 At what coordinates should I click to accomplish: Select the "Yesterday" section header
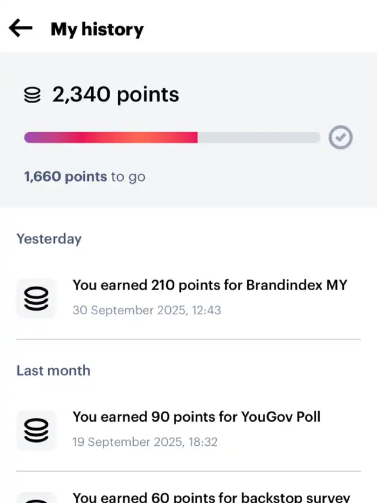click(x=49, y=239)
